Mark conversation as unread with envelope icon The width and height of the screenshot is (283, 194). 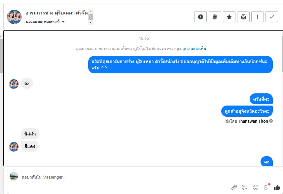[243, 17]
